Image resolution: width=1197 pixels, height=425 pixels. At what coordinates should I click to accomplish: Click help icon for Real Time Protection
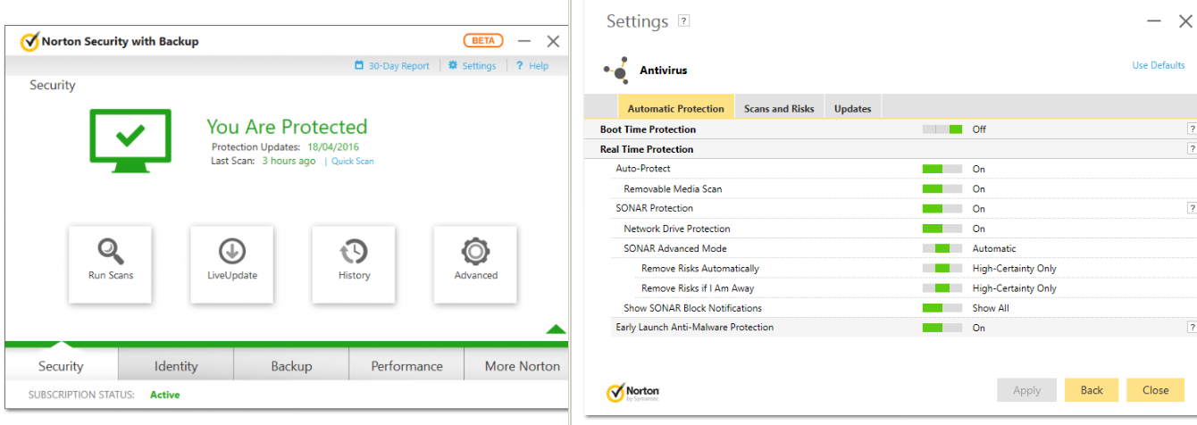coord(1192,149)
